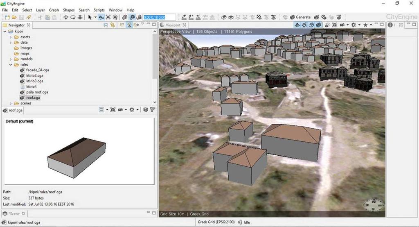Toggle the highlighted Navigator view mode icon
This screenshot has height=227, width=419.
129,25
